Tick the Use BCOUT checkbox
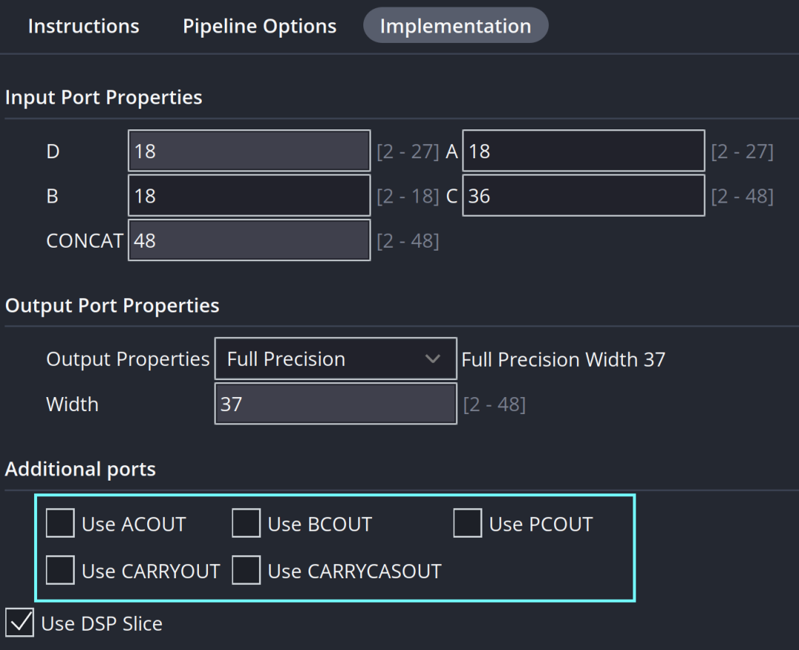 pos(246,524)
